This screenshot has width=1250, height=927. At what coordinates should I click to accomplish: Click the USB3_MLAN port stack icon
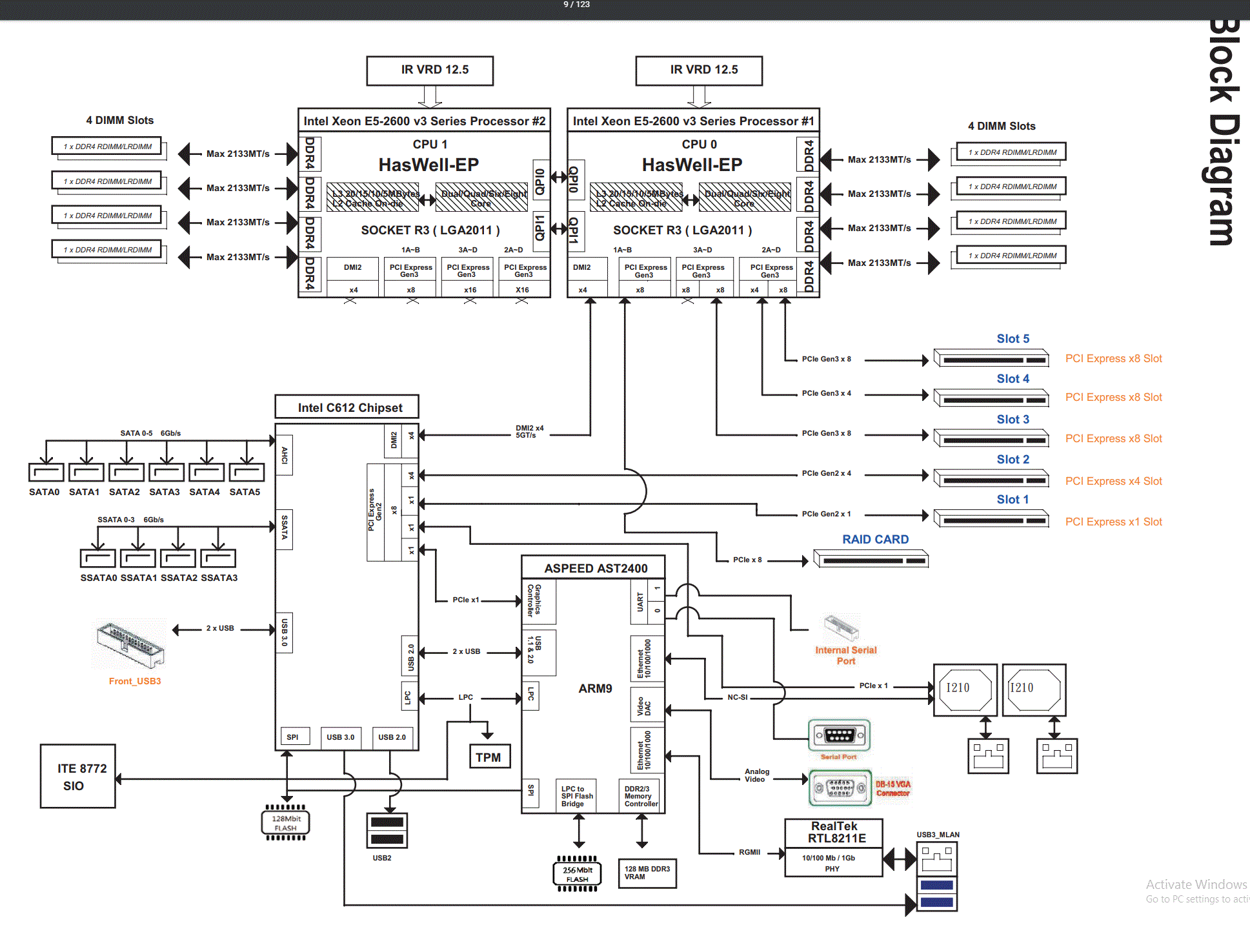[x=937, y=877]
